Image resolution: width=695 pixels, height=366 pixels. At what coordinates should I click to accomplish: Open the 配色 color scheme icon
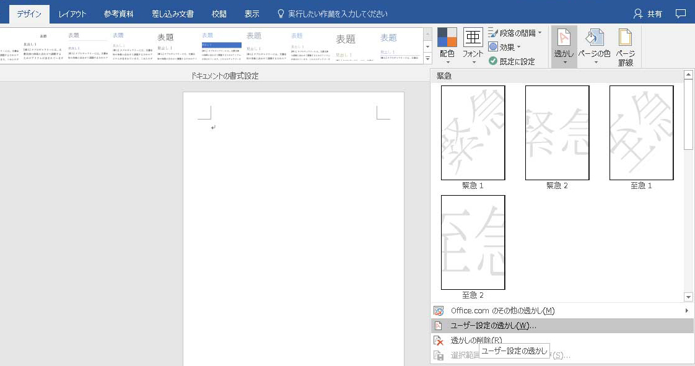447,37
